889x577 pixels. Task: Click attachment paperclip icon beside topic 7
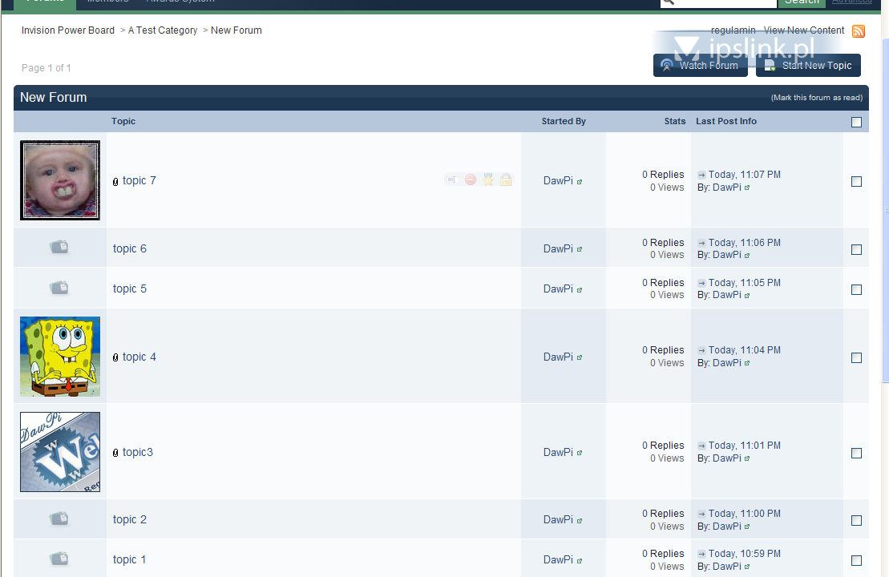[115, 181]
